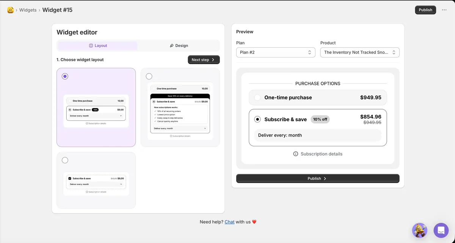Viewport: 455px width, 243px height.
Task: Click the Widget editor heading
Action: (77, 32)
